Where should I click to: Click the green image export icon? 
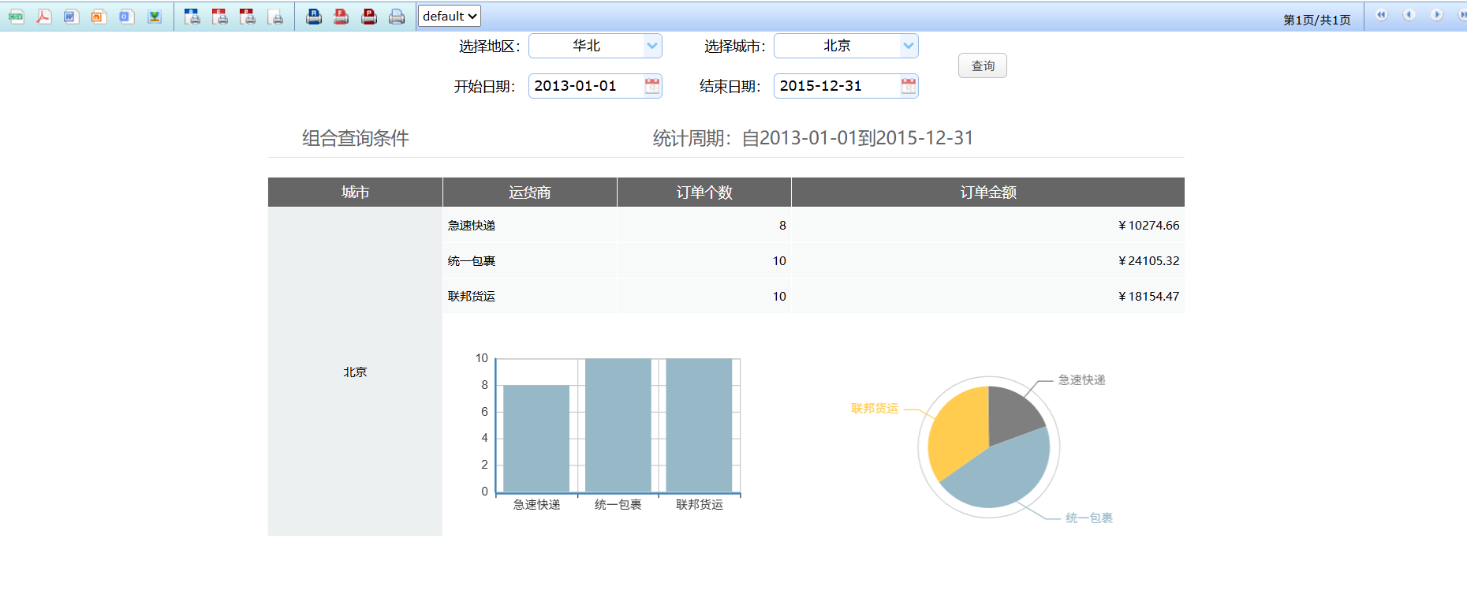[x=155, y=17]
